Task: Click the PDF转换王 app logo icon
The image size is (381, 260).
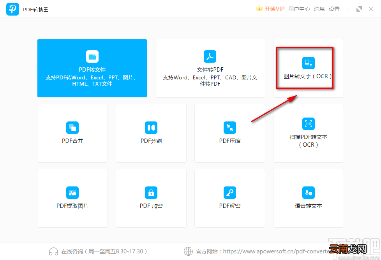Action: (12, 9)
